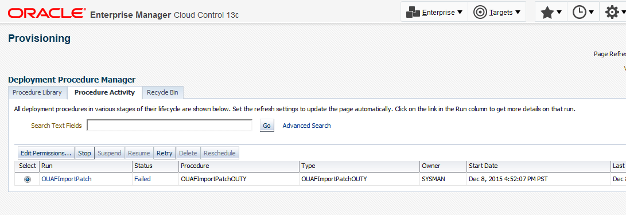Image resolution: width=626 pixels, height=215 pixels.
Task: Open the Failed status link
Action: [x=142, y=179]
